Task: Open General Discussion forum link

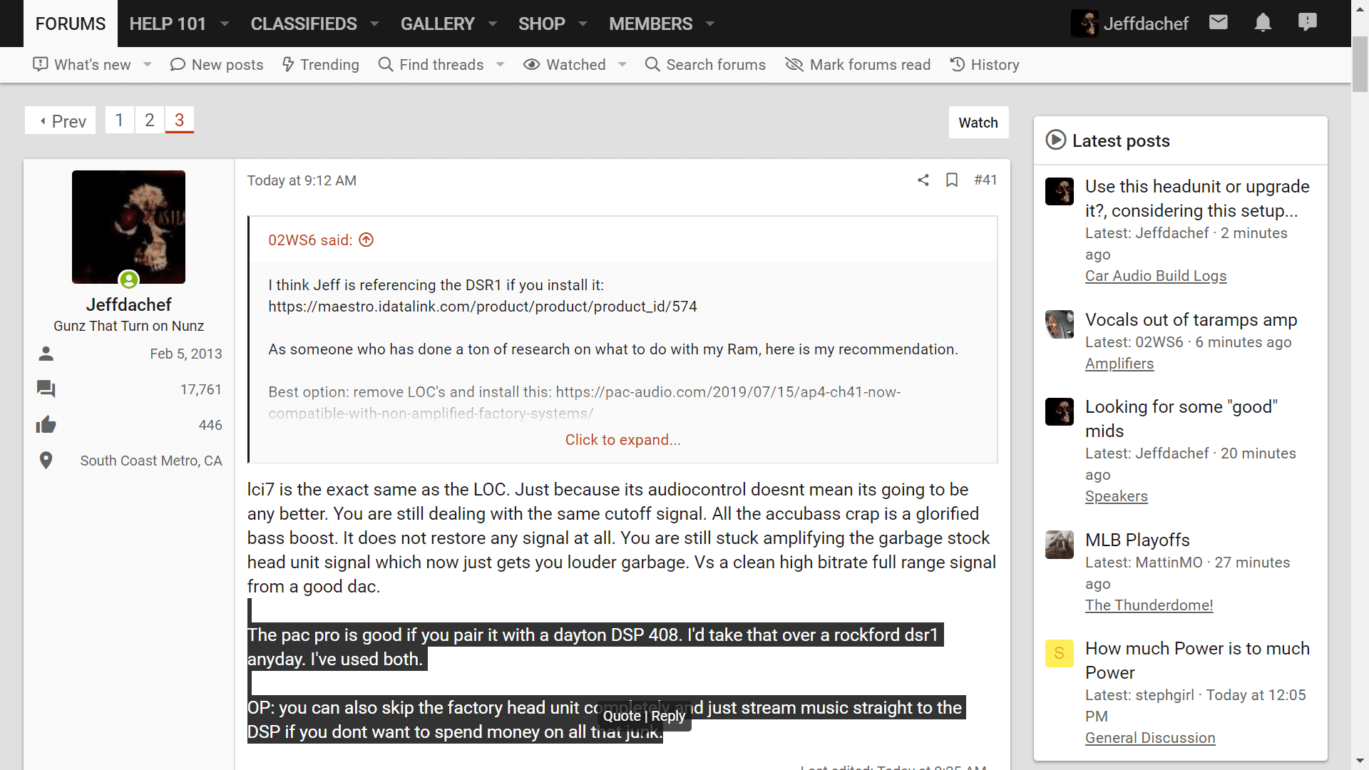Action: point(1150,738)
